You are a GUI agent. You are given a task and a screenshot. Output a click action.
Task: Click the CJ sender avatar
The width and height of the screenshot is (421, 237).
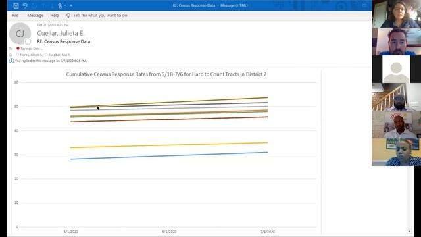point(20,34)
